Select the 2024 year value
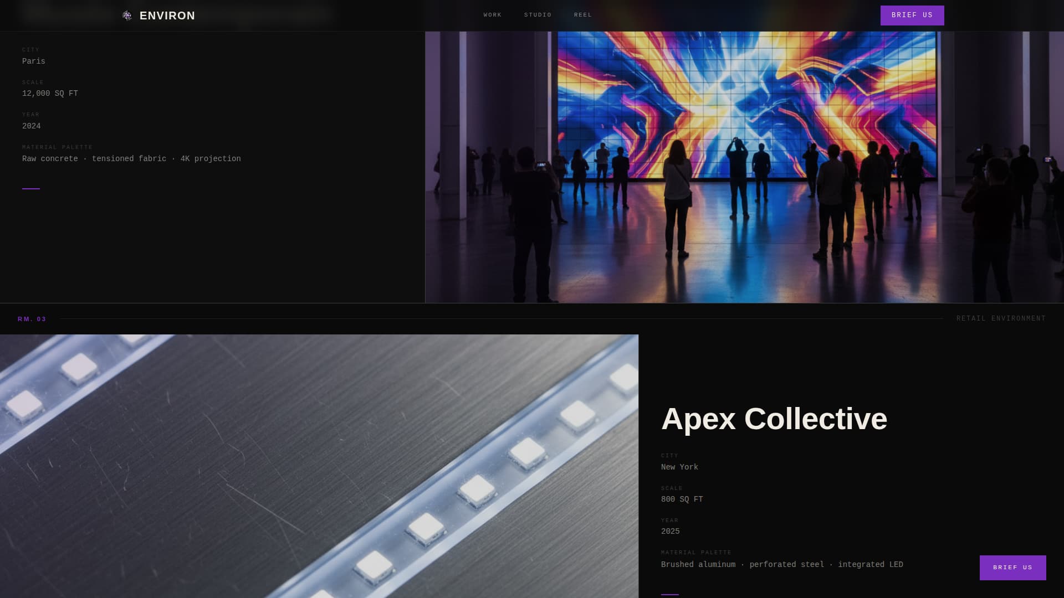This screenshot has height=598, width=1064. point(32,126)
